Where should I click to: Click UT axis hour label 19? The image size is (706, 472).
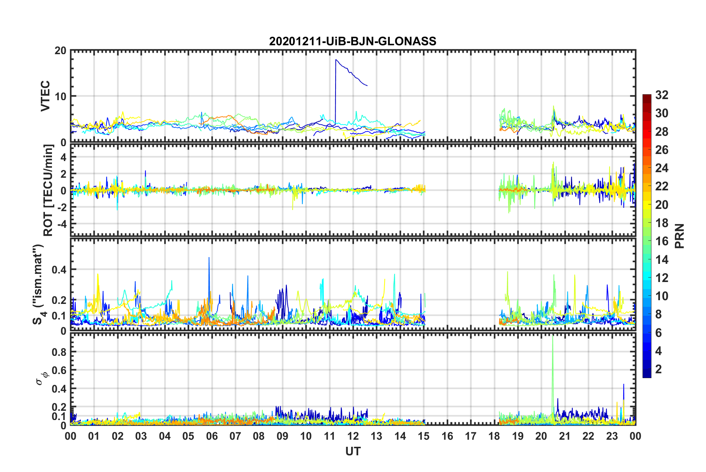click(x=518, y=436)
